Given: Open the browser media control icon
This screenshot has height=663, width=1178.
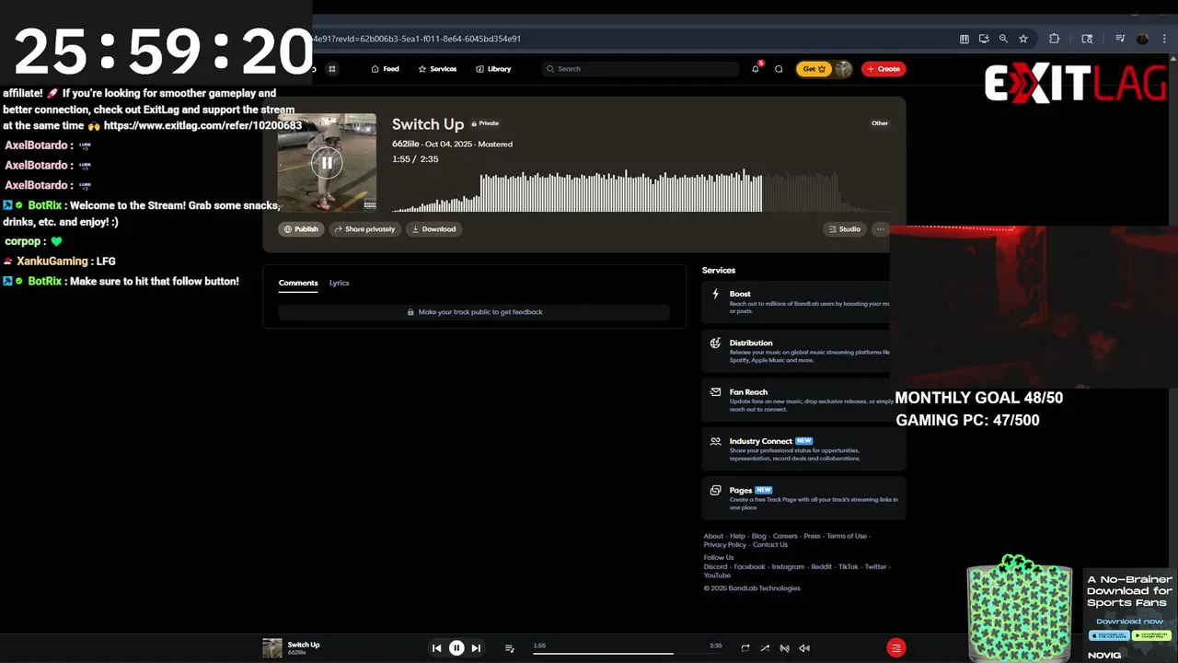Looking at the screenshot, I should click(x=1120, y=39).
